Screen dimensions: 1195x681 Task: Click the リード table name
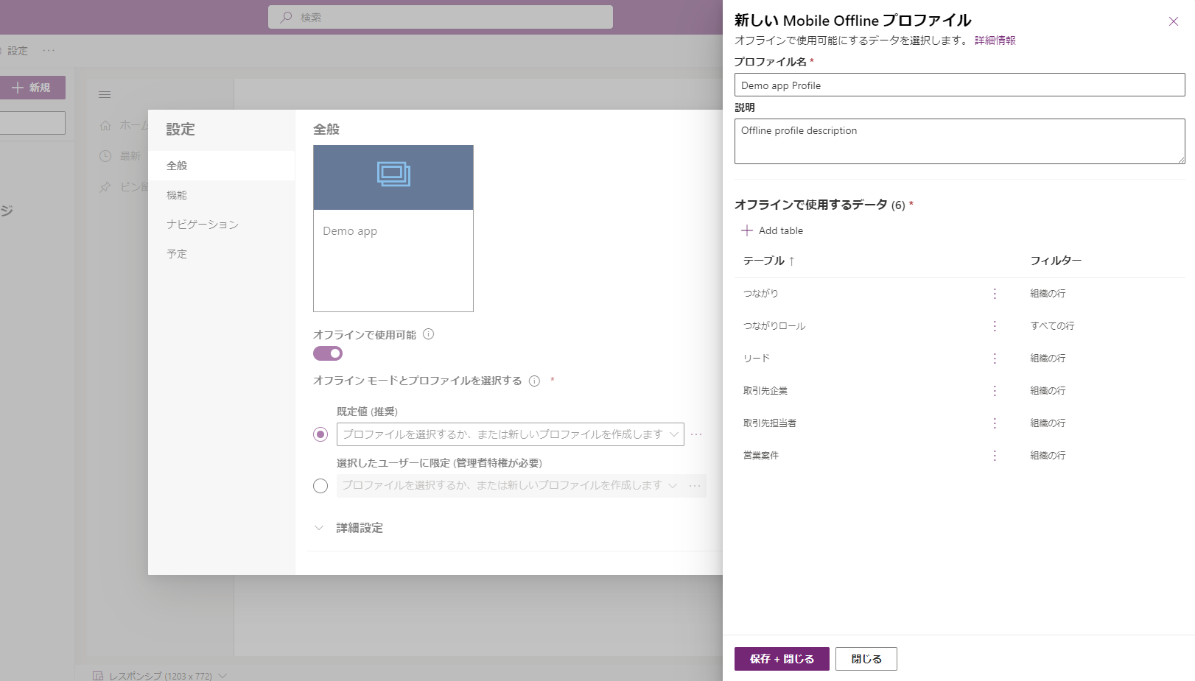[757, 359]
